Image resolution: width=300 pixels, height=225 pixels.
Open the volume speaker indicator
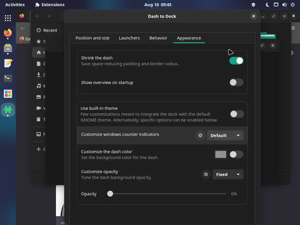tap(284, 5)
